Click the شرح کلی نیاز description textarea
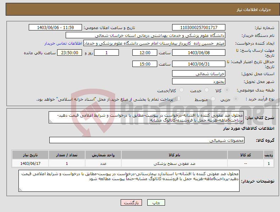Viewport: 280px width, 212px height. pyautogui.click(x=146, y=117)
